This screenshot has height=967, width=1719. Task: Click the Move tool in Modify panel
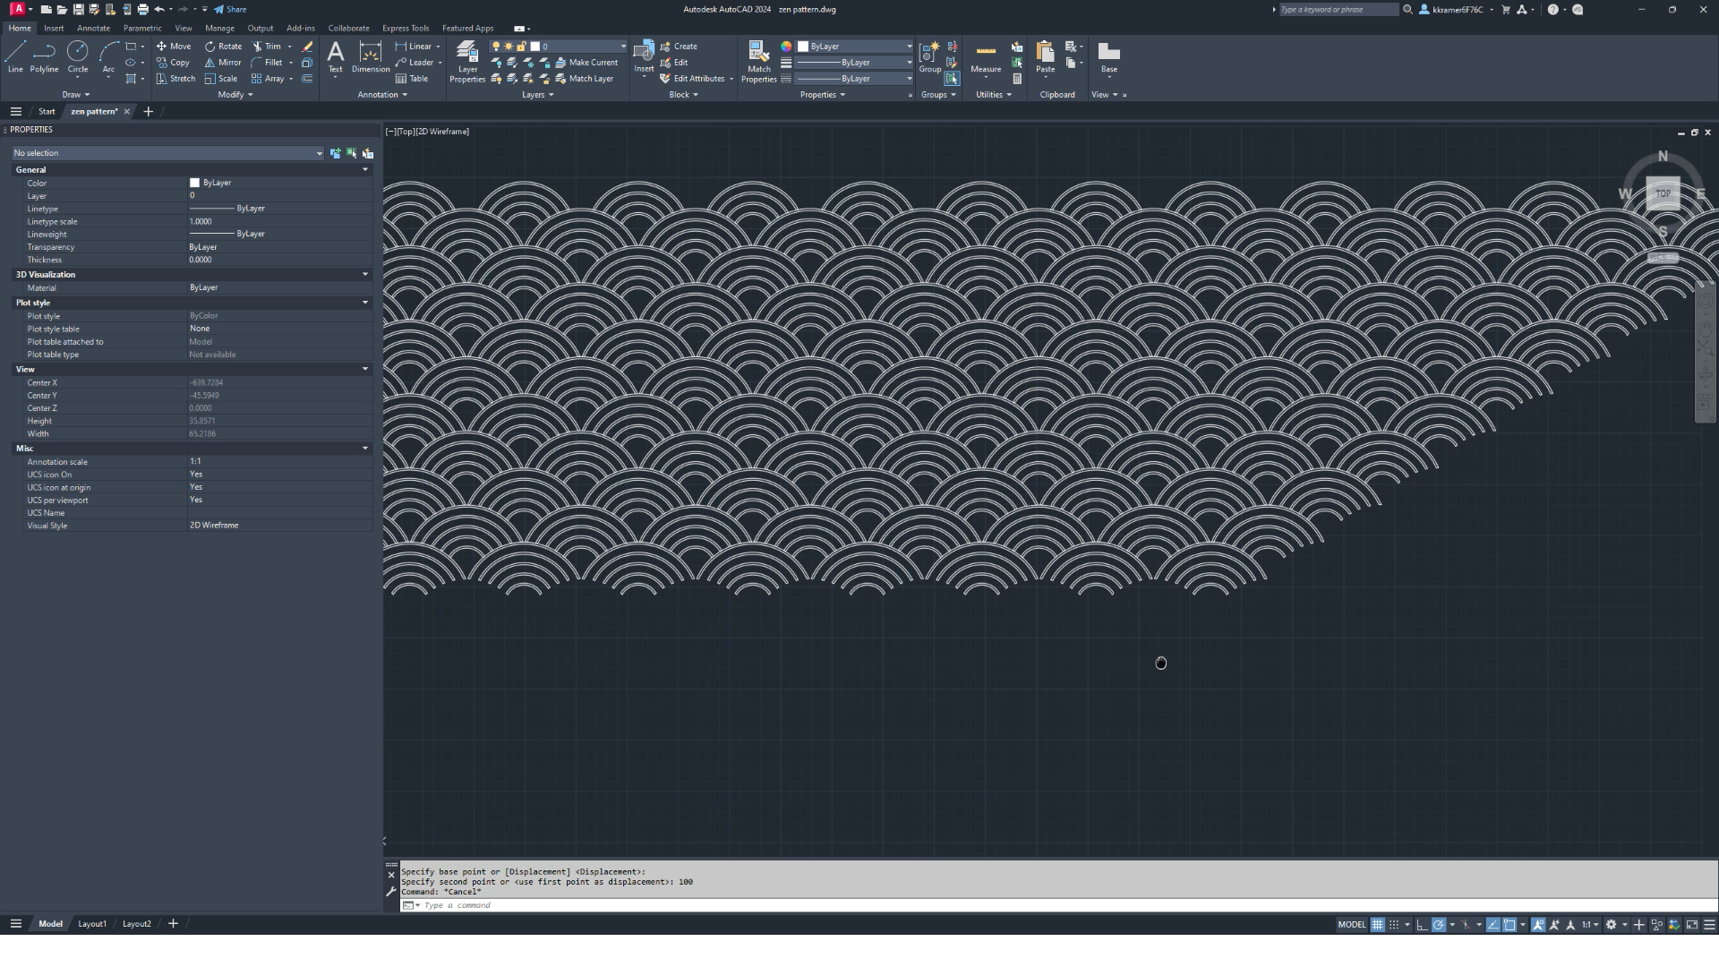pyautogui.click(x=174, y=47)
